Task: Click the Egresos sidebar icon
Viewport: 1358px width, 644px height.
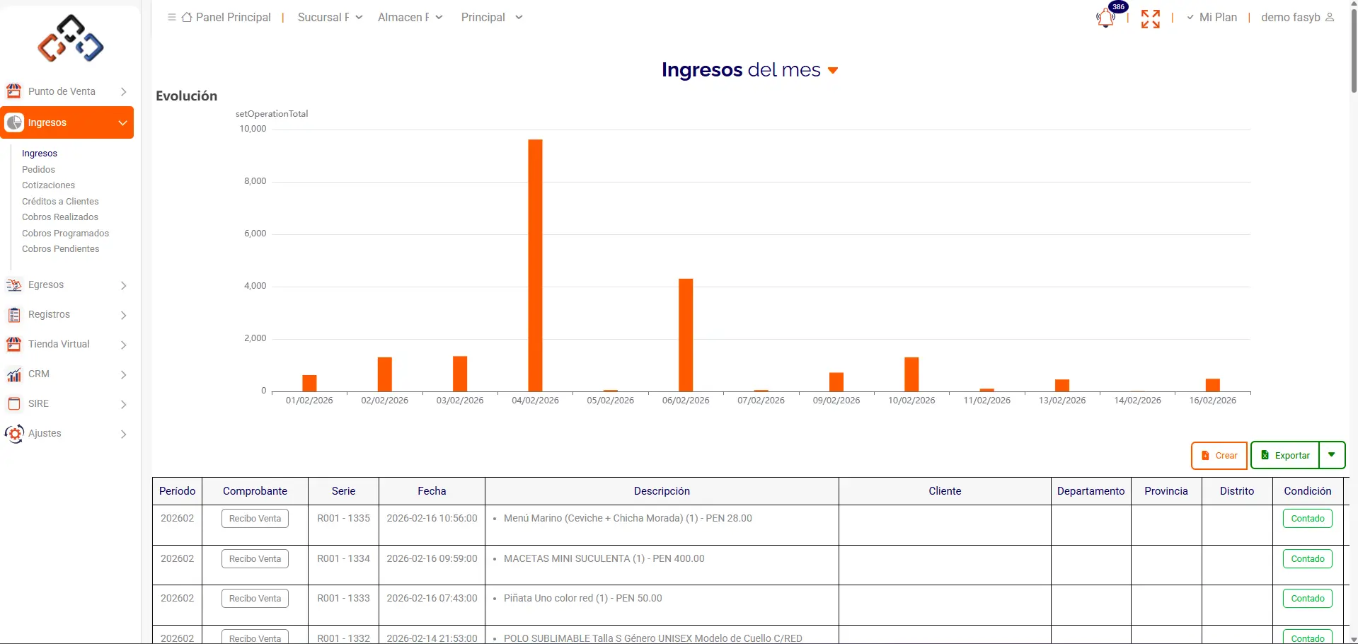Action: (13, 285)
